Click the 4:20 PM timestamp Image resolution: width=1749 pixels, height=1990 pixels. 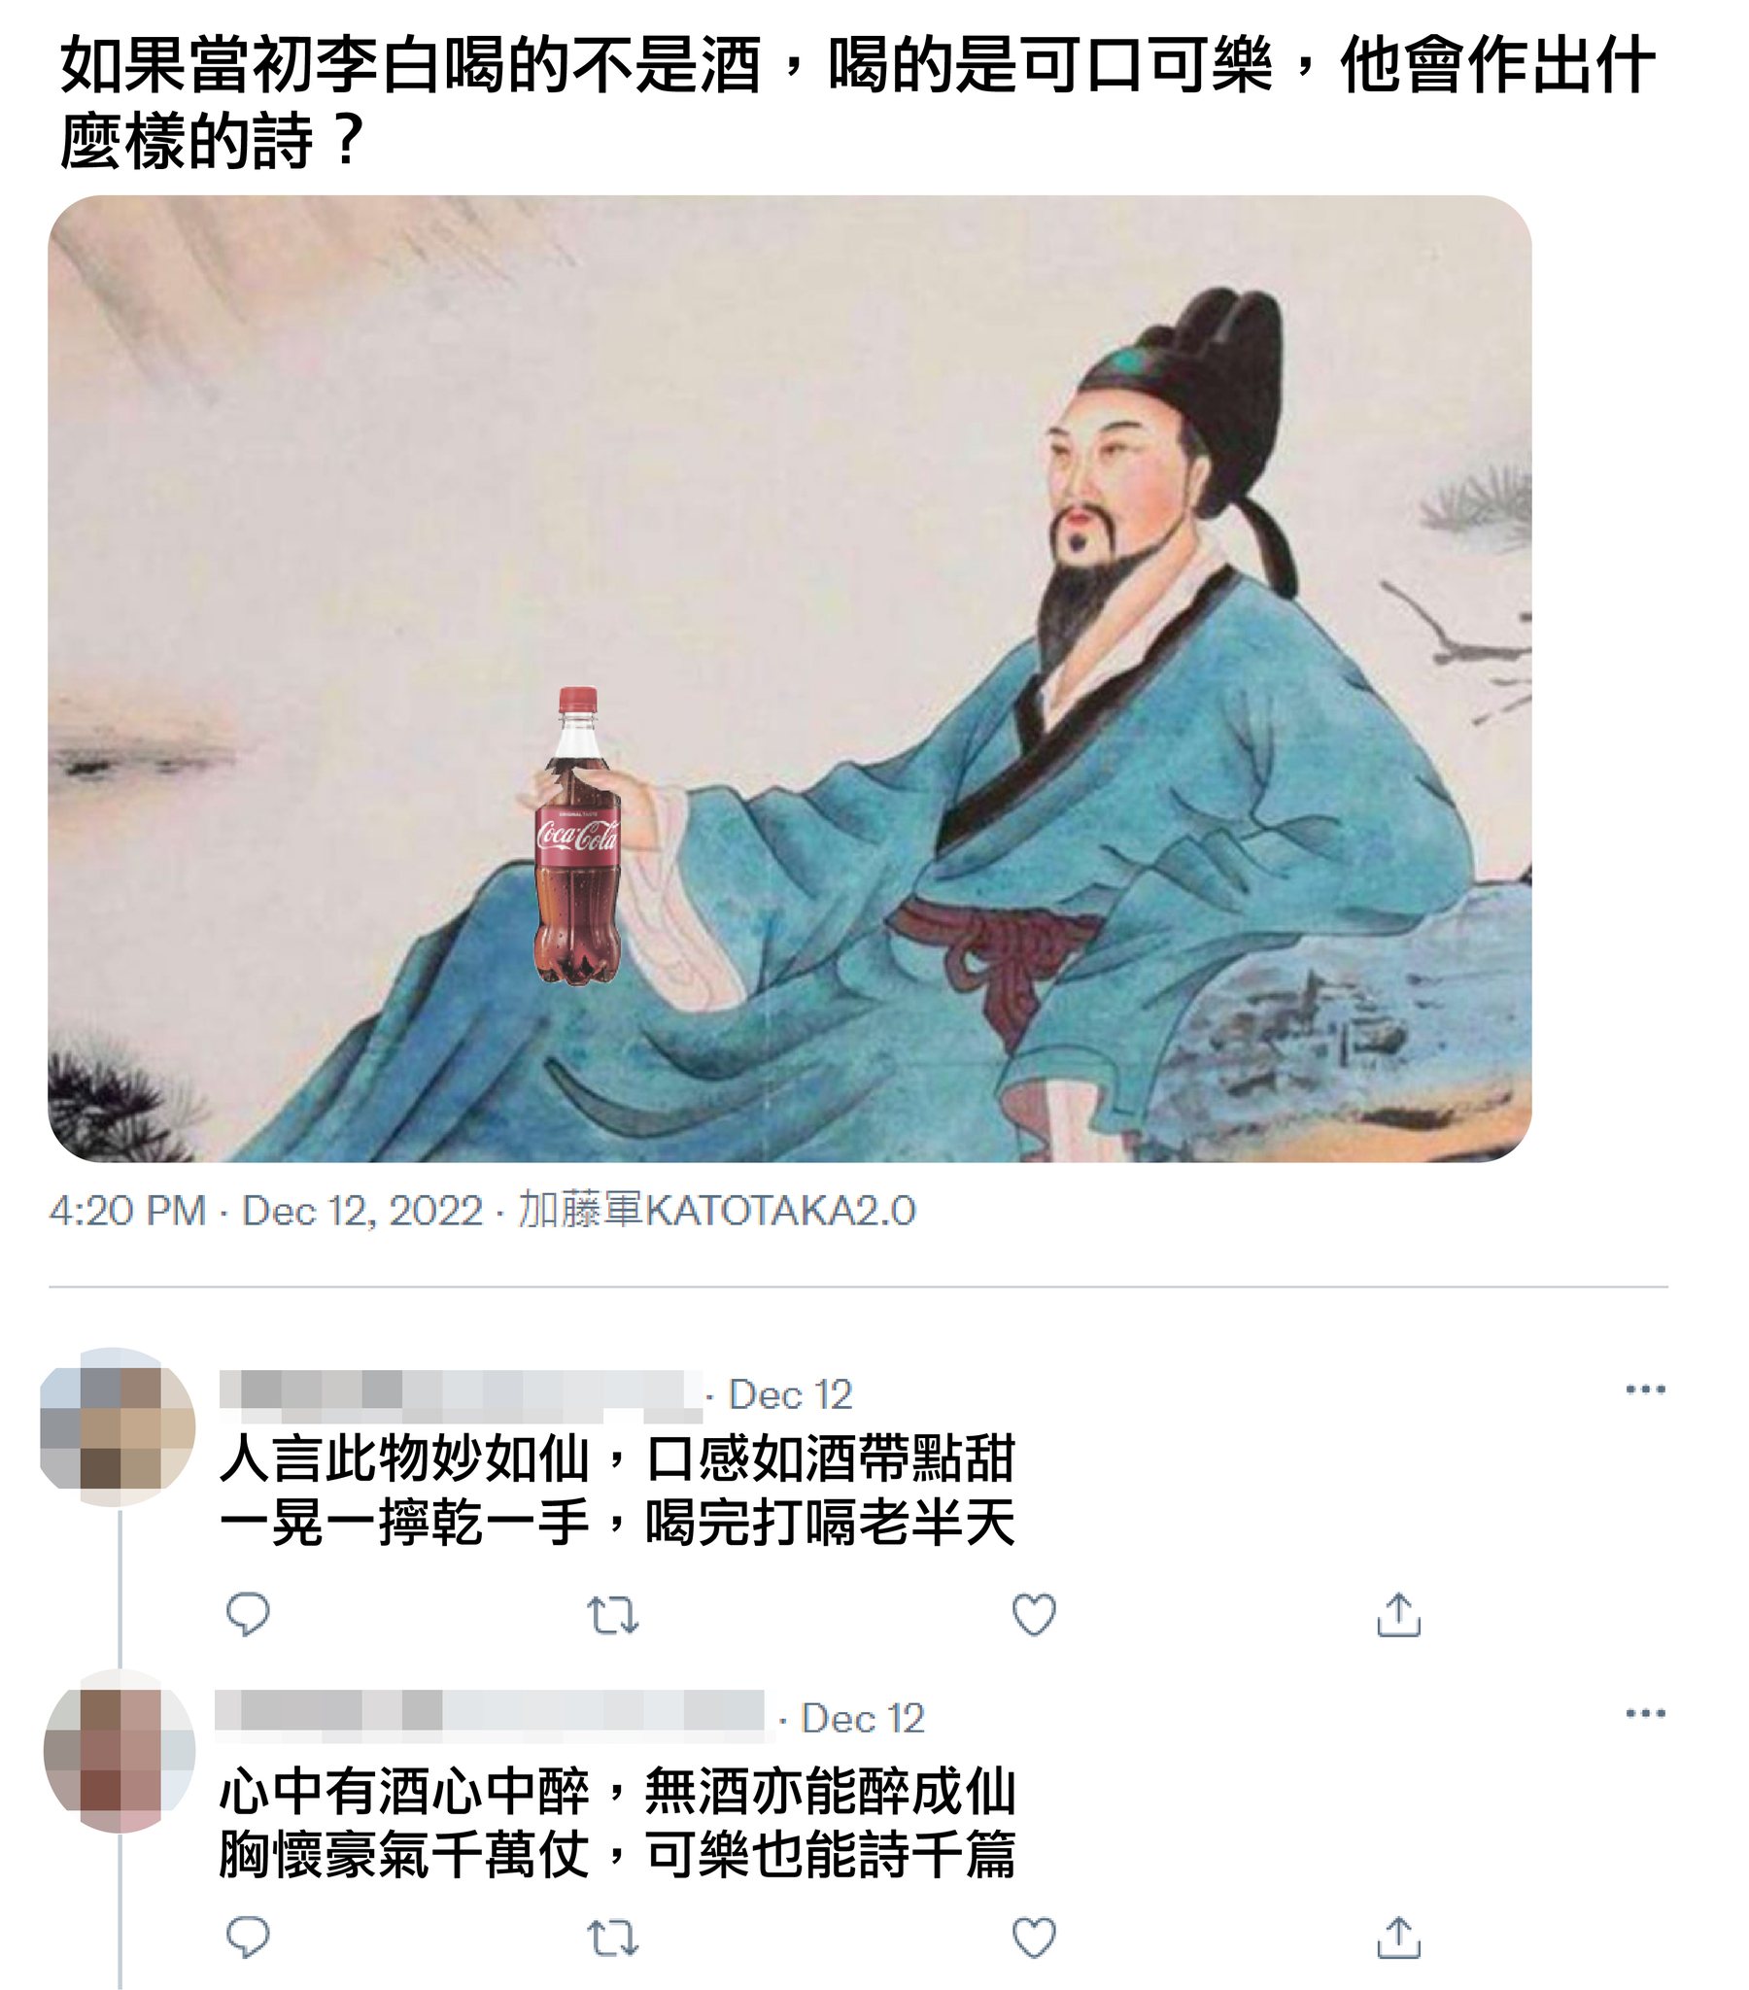127,1211
